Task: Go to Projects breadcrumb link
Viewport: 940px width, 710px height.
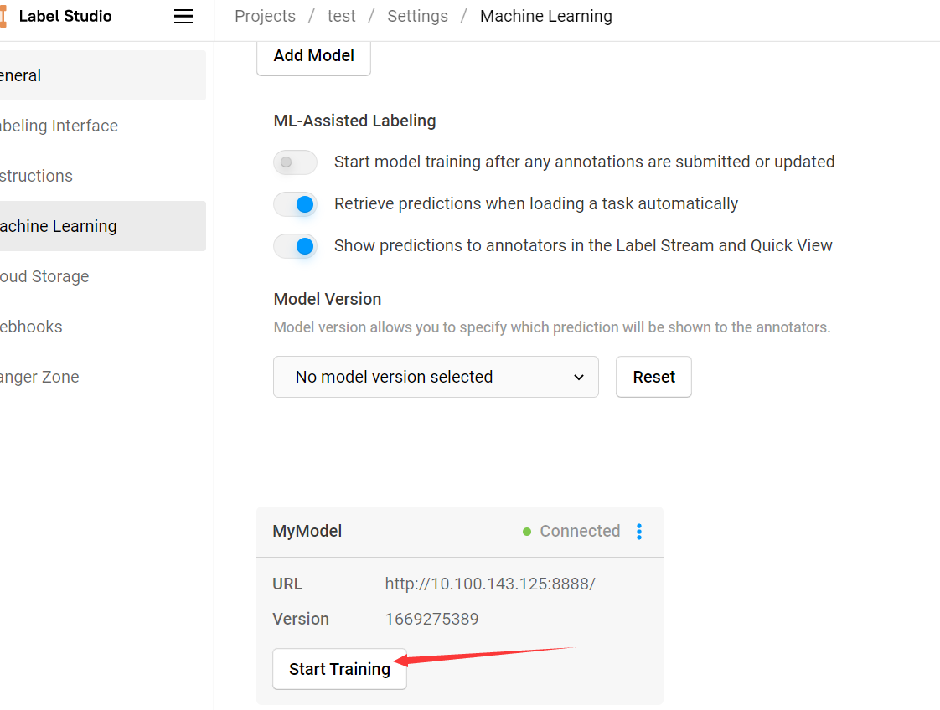Action: click(x=265, y=16)
